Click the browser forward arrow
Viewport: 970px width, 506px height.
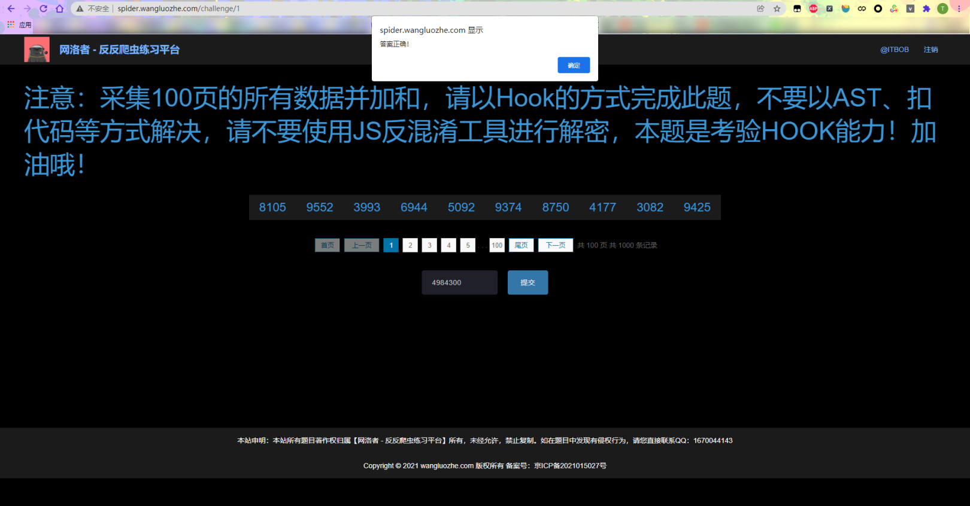point(27,8)
